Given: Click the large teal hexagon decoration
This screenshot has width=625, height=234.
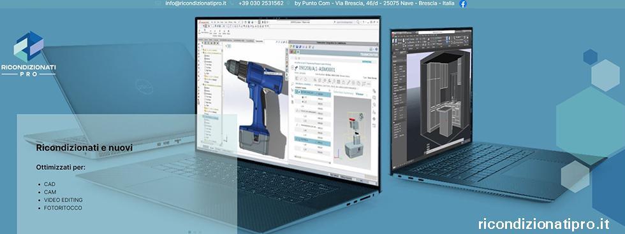Looking at the screenshot, I should point(591,122).
